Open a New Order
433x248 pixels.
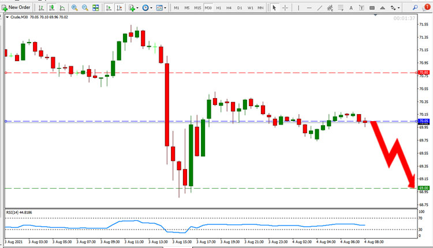pyautogui.click(x=16, y=7)
